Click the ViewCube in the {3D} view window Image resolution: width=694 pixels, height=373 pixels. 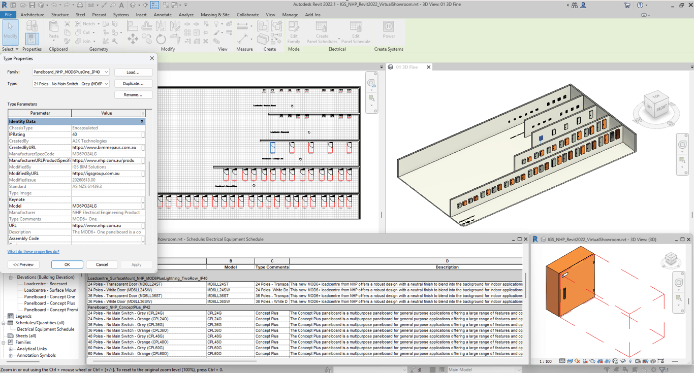671,260
